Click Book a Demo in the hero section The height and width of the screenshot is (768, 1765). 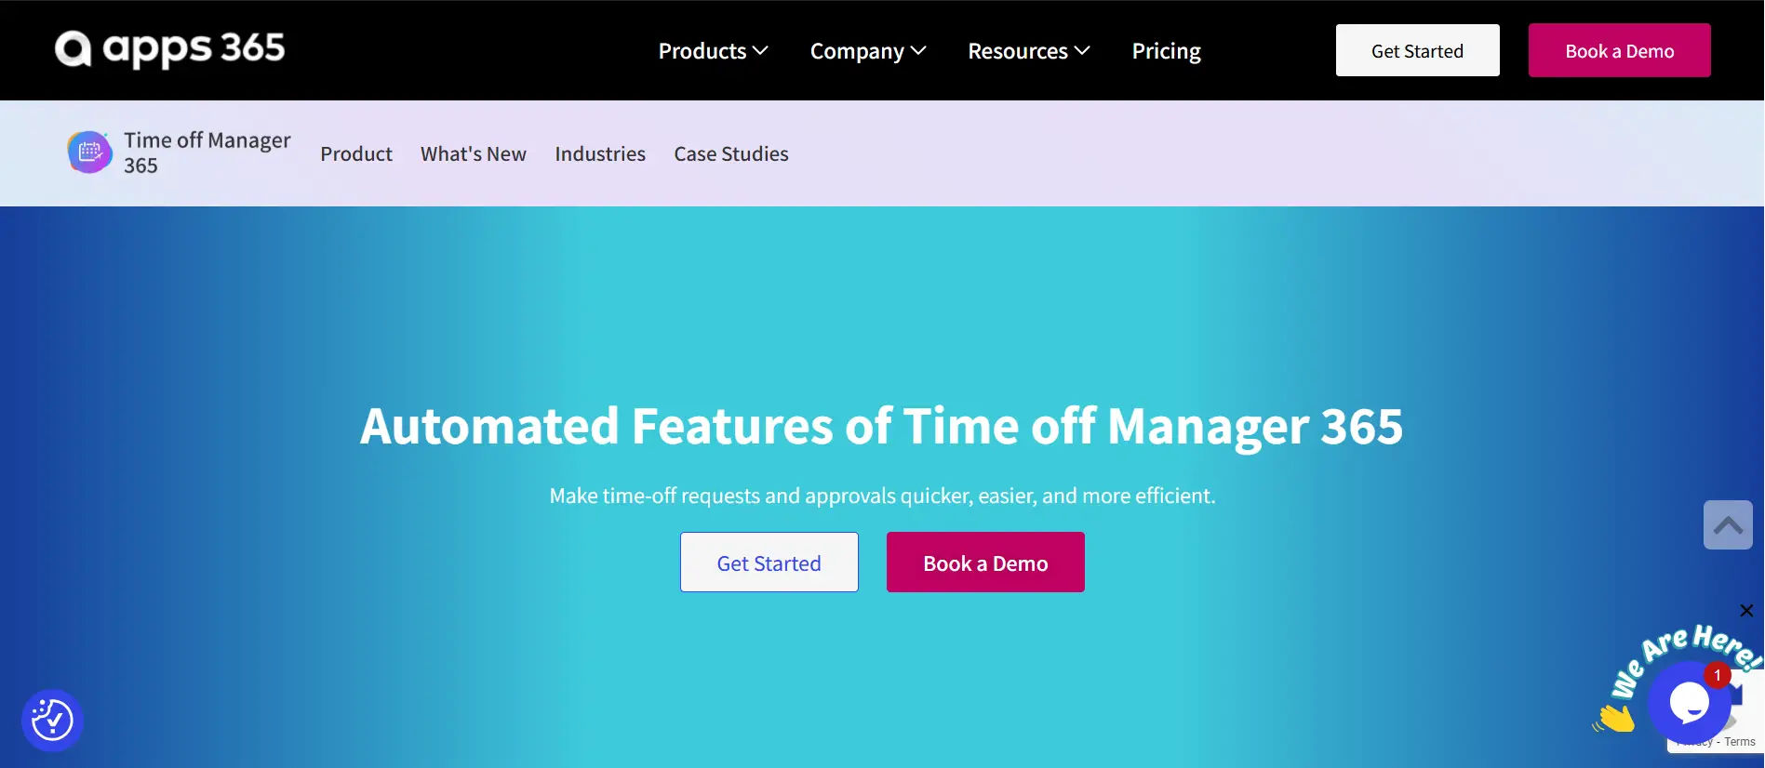[x=984, y=562]
